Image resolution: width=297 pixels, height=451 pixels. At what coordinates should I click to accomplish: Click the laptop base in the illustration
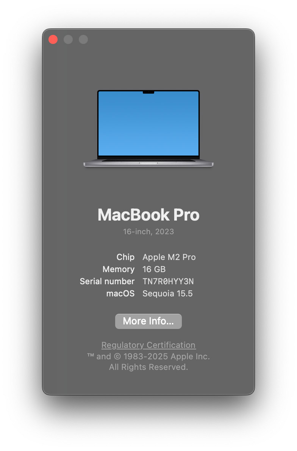pos(148,163)
